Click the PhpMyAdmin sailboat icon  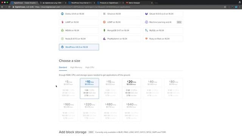[104, 39]
